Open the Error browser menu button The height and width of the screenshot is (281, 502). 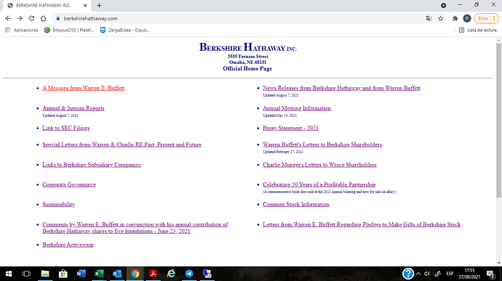coord(486,19)
